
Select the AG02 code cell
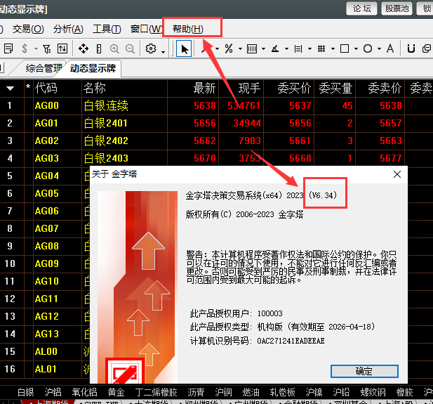[x=47, y=141]
